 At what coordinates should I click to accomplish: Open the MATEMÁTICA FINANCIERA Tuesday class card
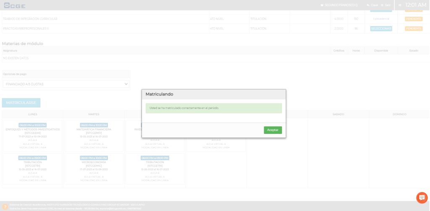[94, 136]
